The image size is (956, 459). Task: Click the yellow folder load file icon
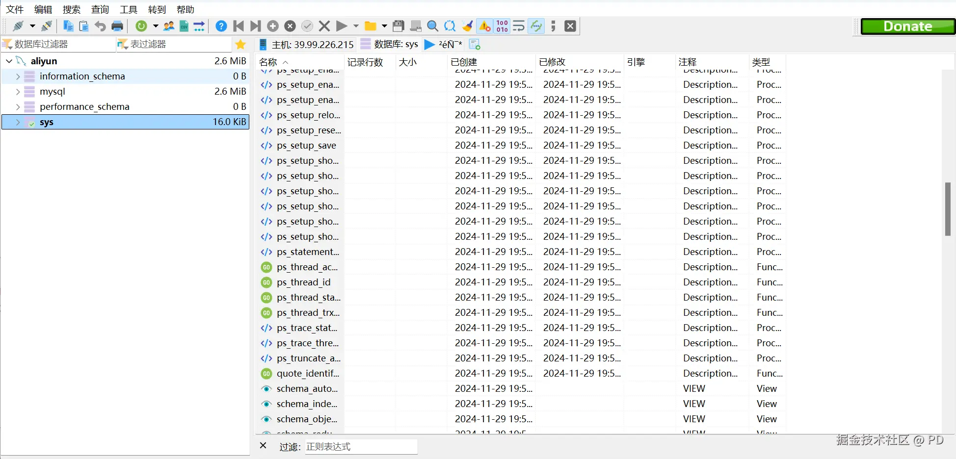coord(371,26)
